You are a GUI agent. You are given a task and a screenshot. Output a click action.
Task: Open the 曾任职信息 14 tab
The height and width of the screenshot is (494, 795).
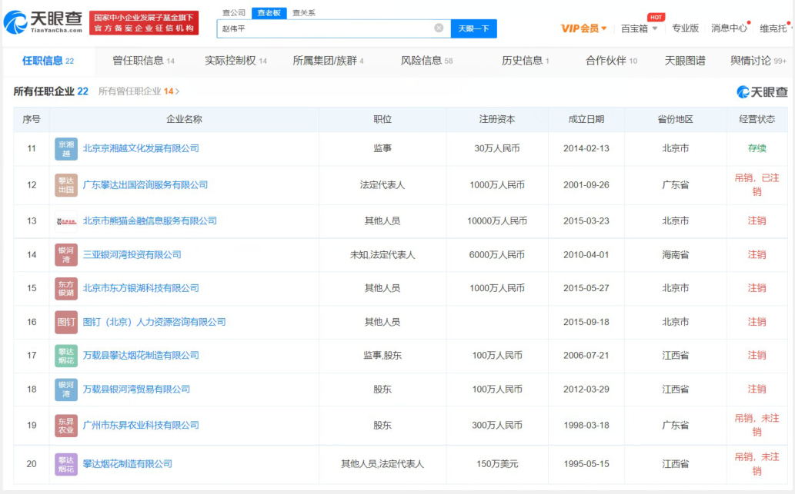coord(143,61)
